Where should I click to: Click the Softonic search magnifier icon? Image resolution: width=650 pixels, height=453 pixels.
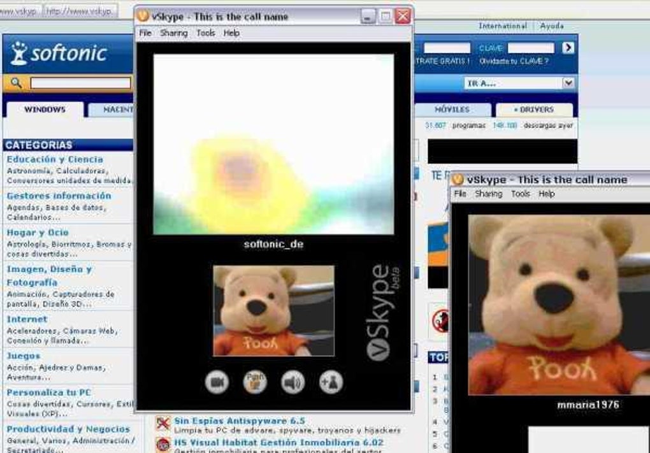[16, 83]
